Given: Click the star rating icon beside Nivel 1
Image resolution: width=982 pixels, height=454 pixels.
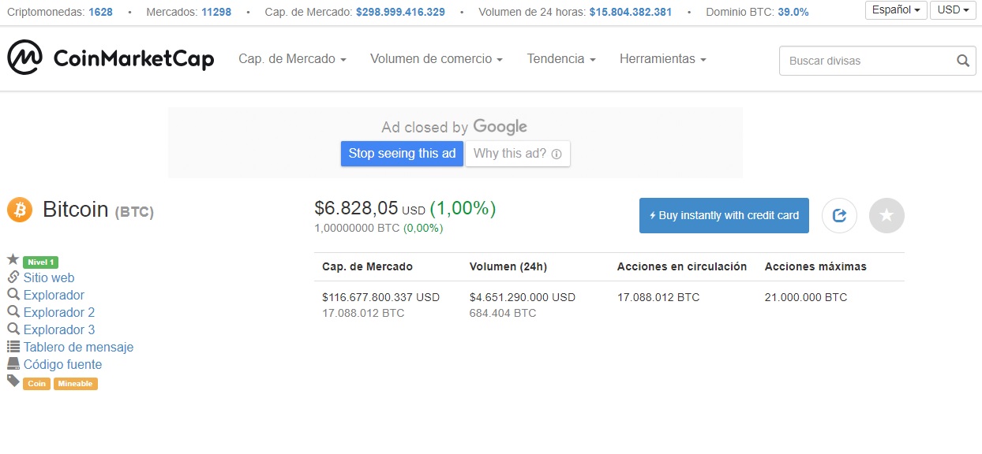Looking at the screenshot, I should (x=13, y=259).
